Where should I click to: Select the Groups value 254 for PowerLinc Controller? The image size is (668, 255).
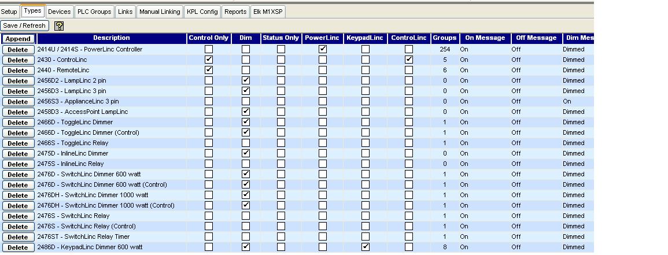pyautogui.click(x=445, y=49)
